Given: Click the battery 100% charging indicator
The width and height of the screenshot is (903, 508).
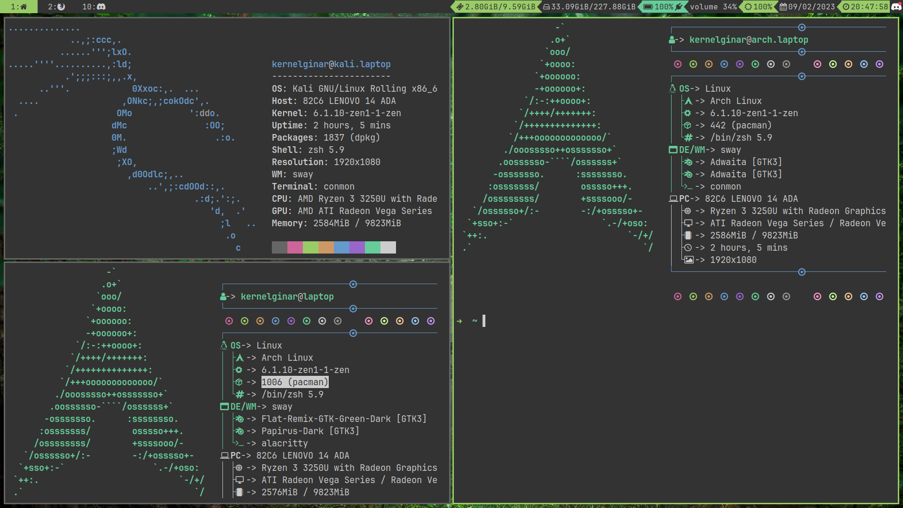Looking at the screenshot, I should tap(663, 7).
